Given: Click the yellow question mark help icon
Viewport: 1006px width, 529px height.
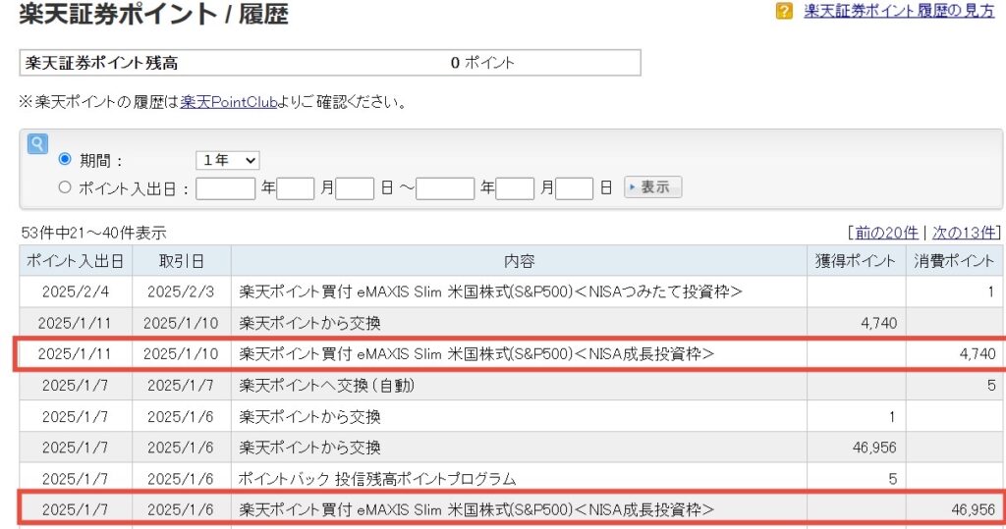Looking at the screenshot, I should (x=783, y=11).
